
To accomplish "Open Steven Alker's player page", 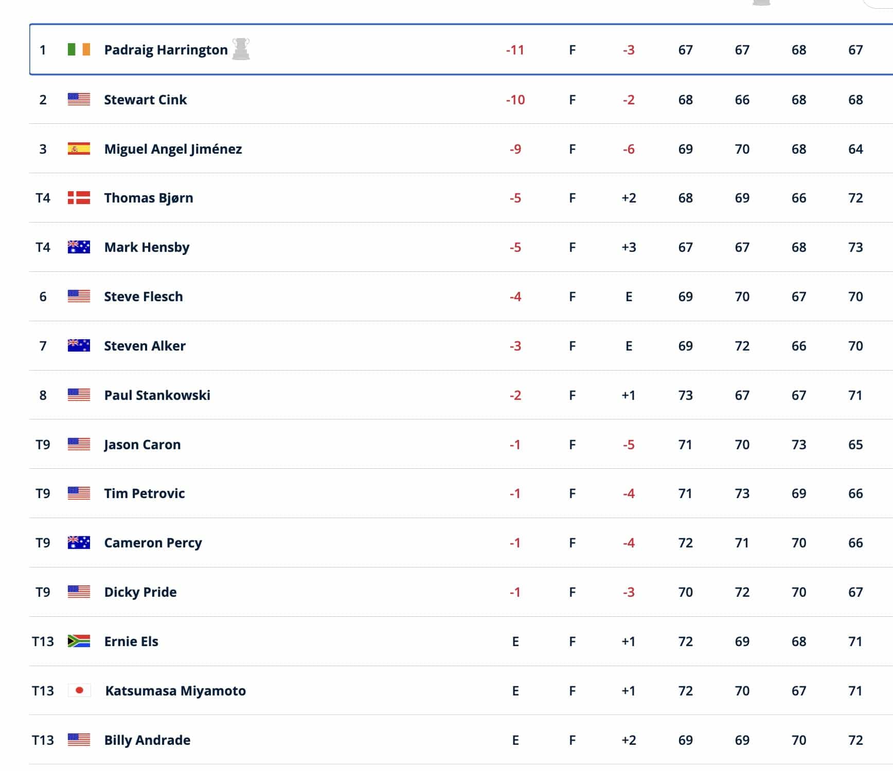I will [x=145, y=346].
